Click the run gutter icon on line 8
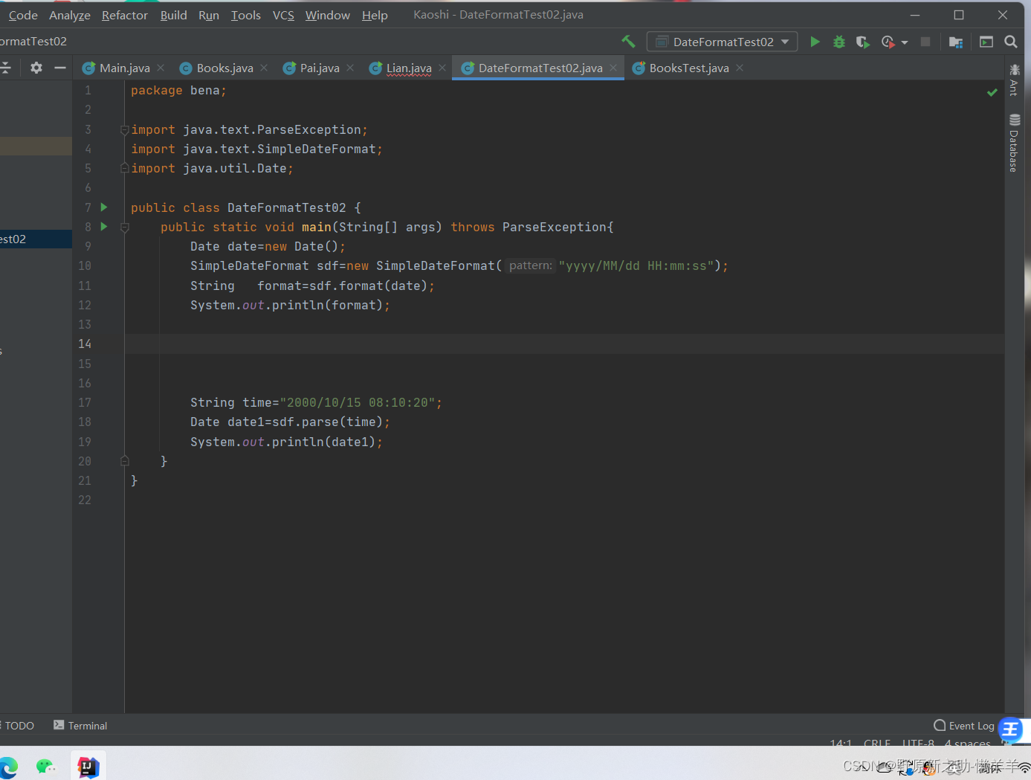Screen dimensions: 1031x780 coord(103,227)
